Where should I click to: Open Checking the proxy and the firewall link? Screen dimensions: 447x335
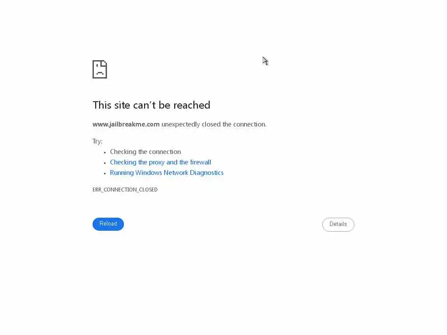[161, 162]
